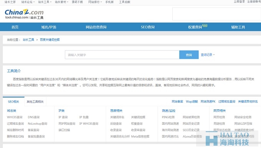Select 权重查询 with NEW badge

click(x=198, y=27)
